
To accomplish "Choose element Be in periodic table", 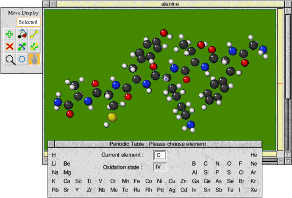I will pos(67,164).
